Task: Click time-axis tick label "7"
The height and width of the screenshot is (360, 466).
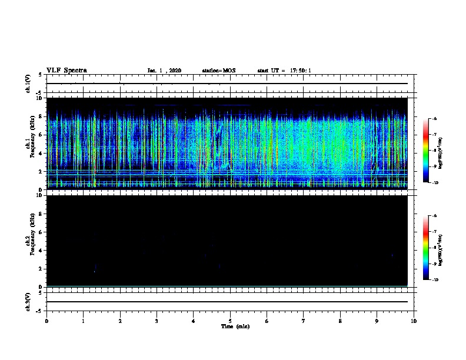Action: [304, 321]
